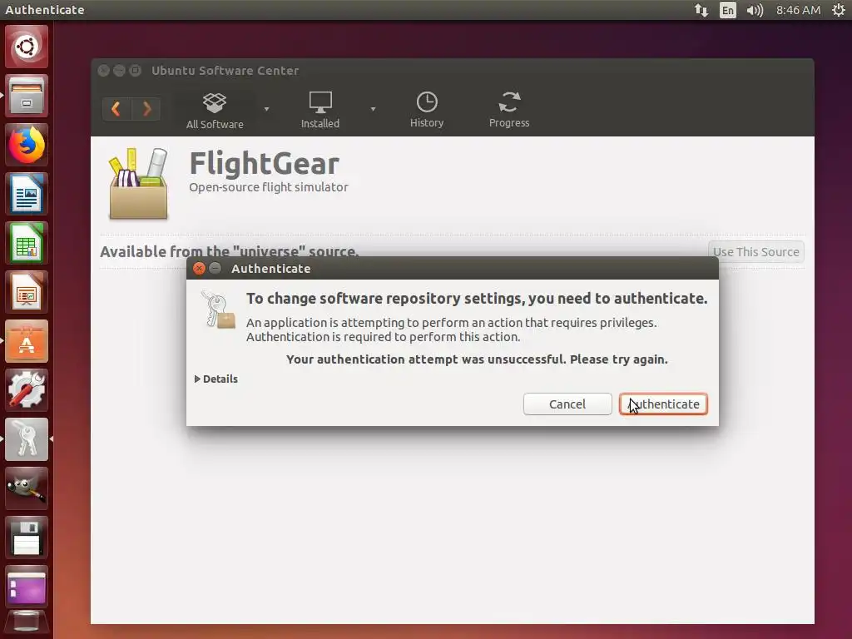Image resolution: width=852 pixels, height=639 pixels.
Task: Open the En keyboard layout indicator
Action: pyautogui.click(x=727, y=10)
